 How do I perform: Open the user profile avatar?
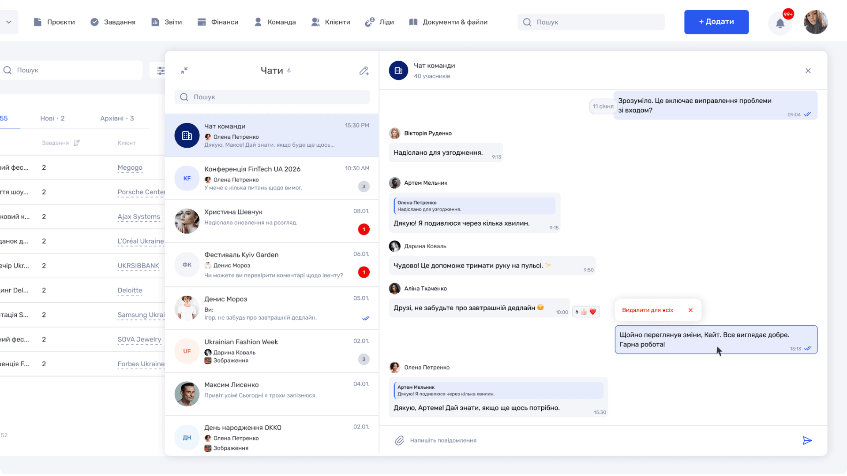(x=816, y=22)
